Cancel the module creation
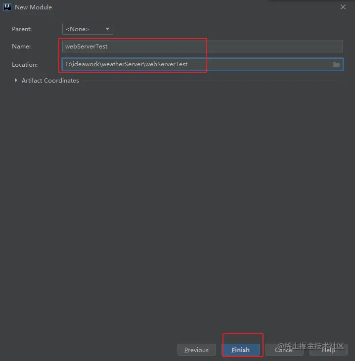The width and height of the screenshot is (355, 361). click(x=284, y=350)
